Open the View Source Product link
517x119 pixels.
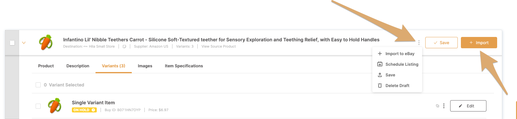click(218, 46)
